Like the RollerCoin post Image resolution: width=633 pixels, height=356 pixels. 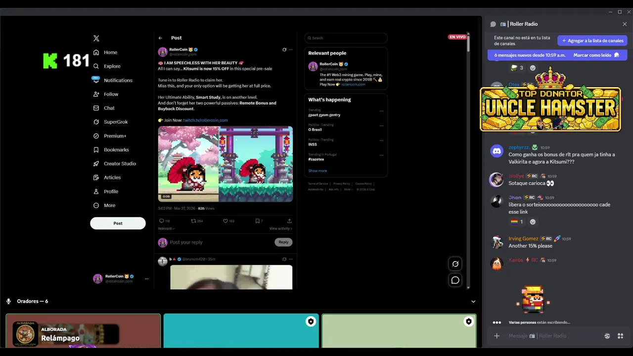226,221
